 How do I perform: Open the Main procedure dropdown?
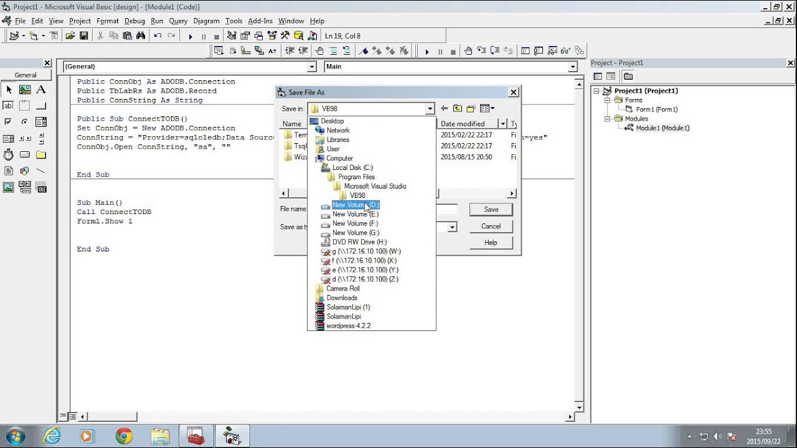pyautogui.click(x=572, y=67)
